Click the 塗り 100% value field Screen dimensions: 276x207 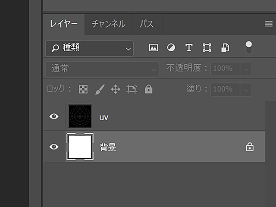click(x=225, y=90)
